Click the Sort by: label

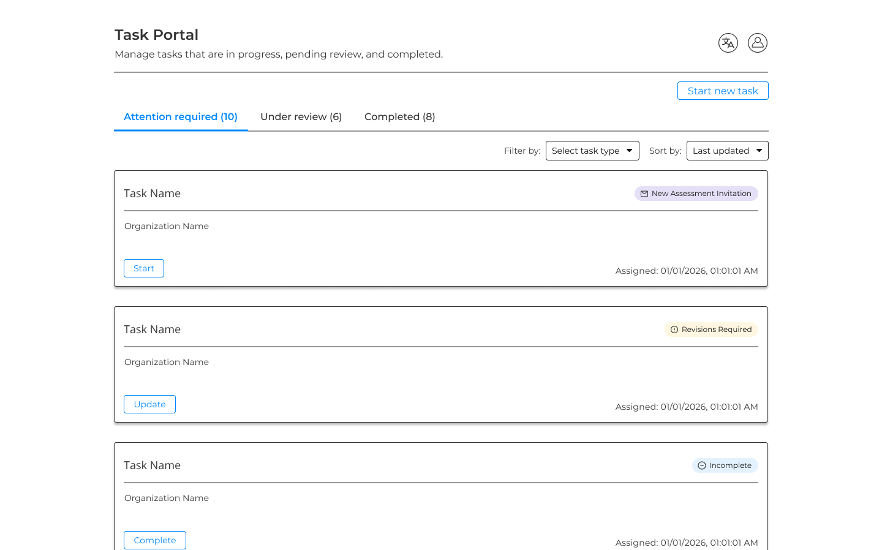[x=665, y=151]
